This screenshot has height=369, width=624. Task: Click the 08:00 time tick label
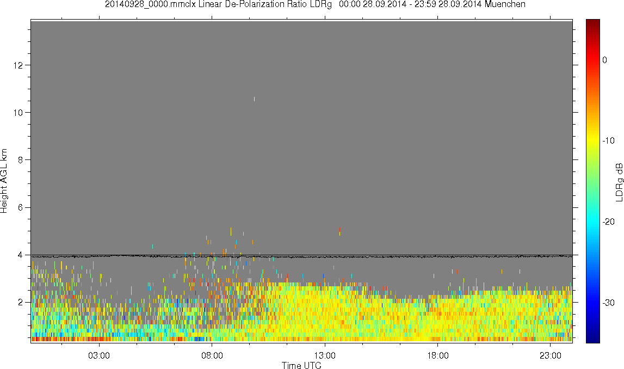click(x=212, y=355)
